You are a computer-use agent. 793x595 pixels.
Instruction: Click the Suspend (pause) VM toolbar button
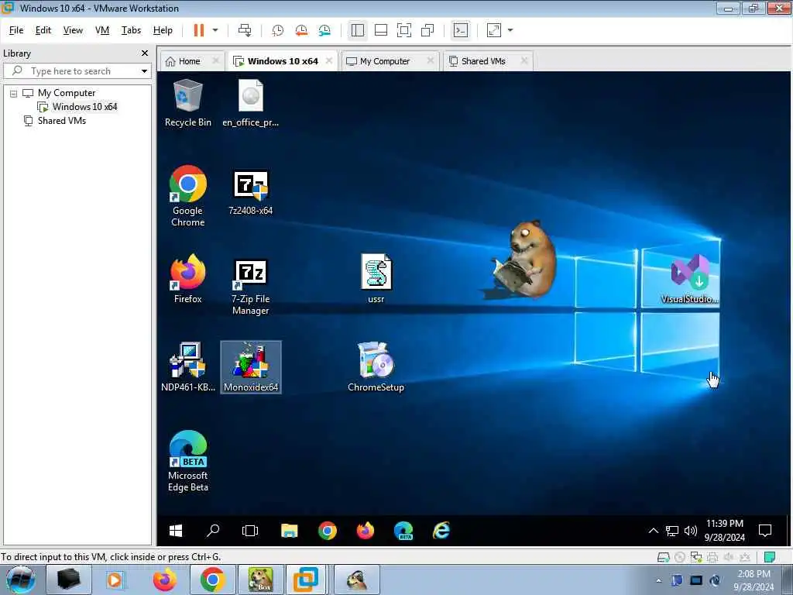199,30
